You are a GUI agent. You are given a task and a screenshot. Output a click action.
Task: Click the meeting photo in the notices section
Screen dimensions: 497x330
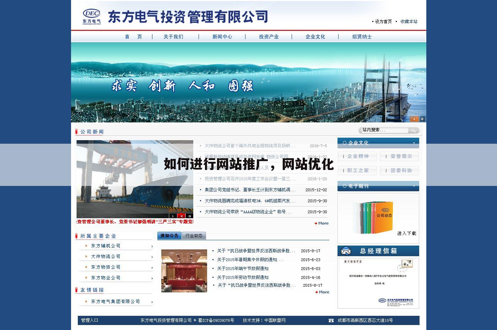(184, 271)
